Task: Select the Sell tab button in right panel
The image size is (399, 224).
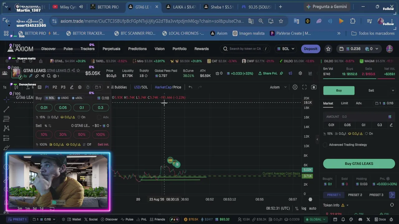Action: (371, 91)
